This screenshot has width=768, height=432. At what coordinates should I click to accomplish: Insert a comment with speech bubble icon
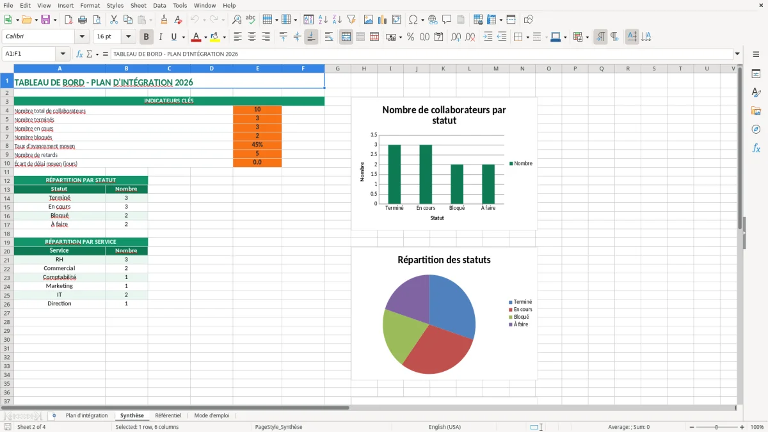447,20
